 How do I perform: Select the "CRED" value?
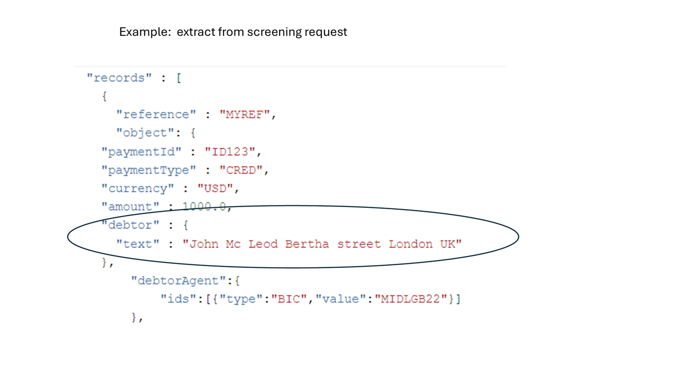[x=241, y=170]
